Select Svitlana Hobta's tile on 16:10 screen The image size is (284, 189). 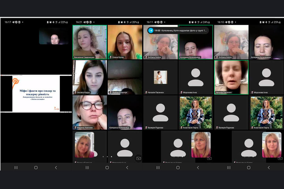point(231,42)
